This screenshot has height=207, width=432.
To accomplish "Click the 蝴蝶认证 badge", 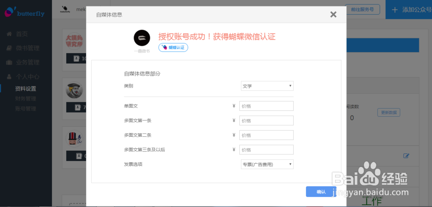I will [x=173, y=47].
